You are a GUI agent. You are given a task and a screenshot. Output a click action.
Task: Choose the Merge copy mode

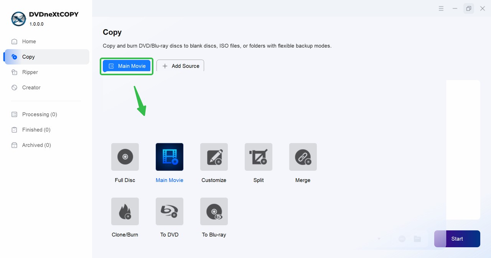tap(303, 157)
